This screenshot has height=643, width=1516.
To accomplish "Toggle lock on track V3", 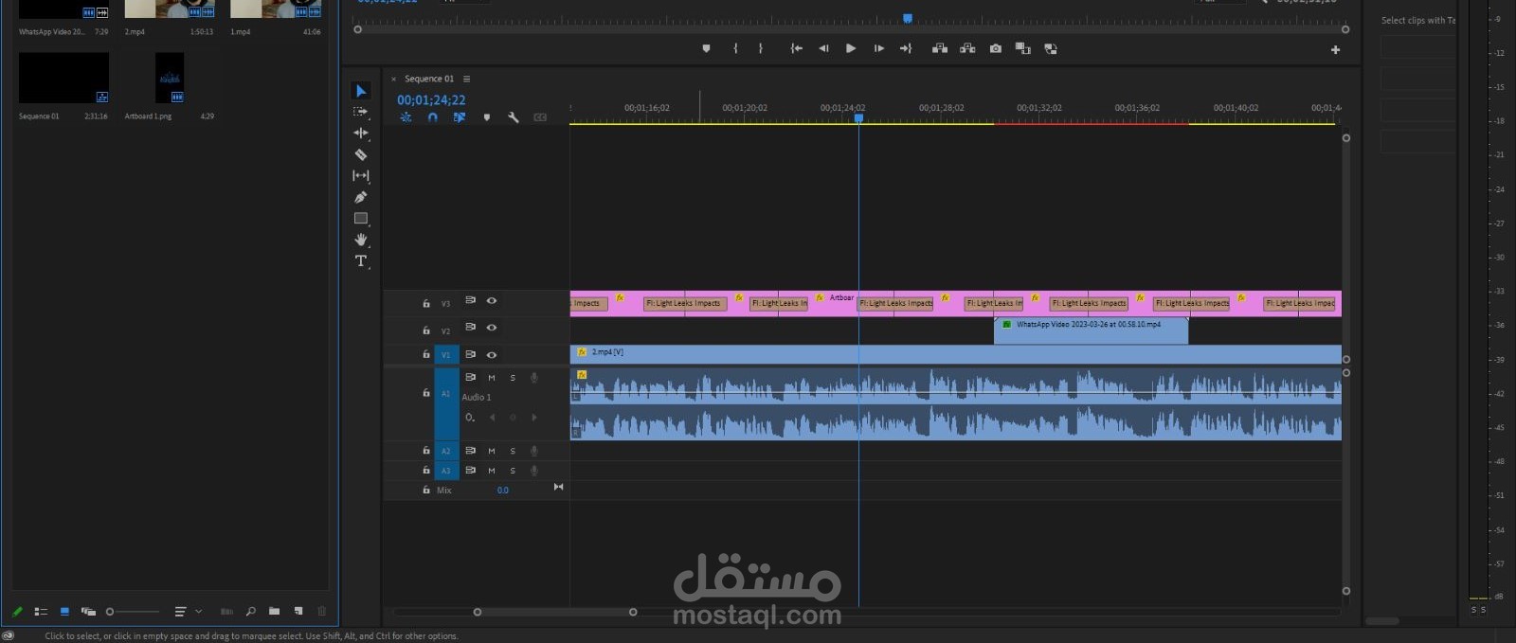I will point(426,303).
